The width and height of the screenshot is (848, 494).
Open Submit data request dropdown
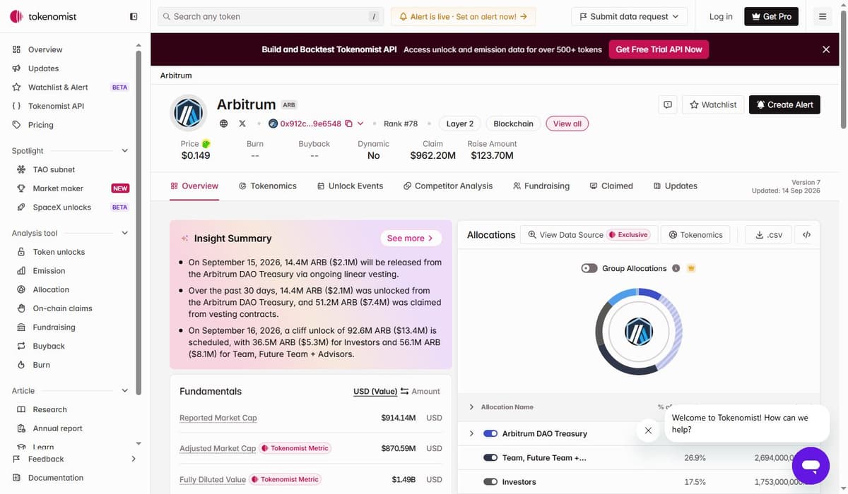coord(629,16)
